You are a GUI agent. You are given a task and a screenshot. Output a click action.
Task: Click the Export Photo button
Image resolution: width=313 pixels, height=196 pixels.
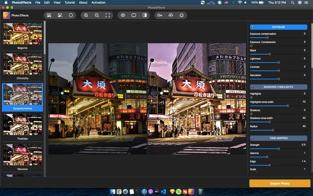click(x=279, y=183)
